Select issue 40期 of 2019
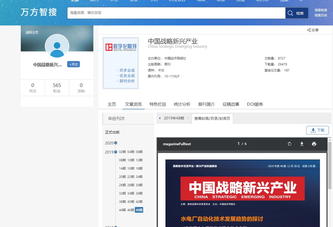333x227 pixels. click(x=131, y=202)
